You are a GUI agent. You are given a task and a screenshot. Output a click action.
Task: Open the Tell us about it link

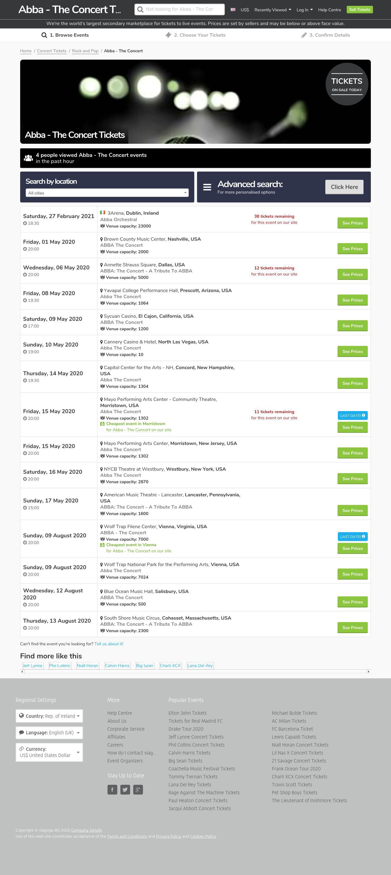click(109, 644)
